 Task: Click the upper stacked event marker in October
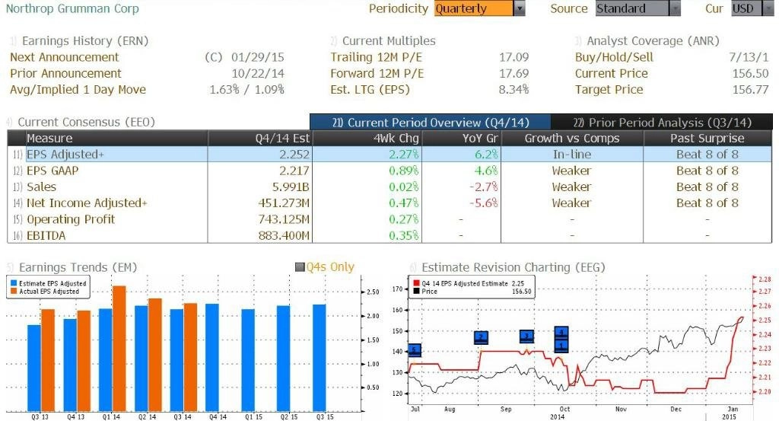pos(561,333)
